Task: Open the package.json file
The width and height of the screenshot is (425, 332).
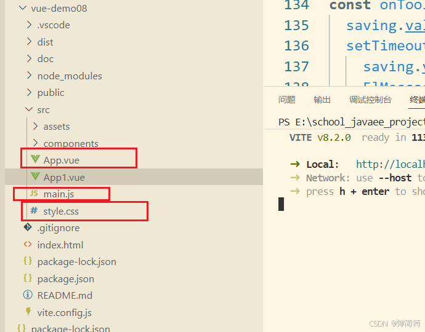Action: (65, 279)
